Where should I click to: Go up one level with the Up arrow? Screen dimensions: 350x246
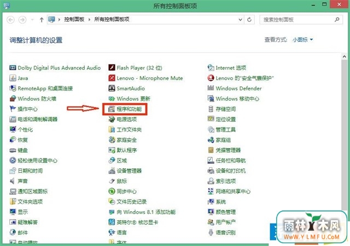[x=42, y=20]
